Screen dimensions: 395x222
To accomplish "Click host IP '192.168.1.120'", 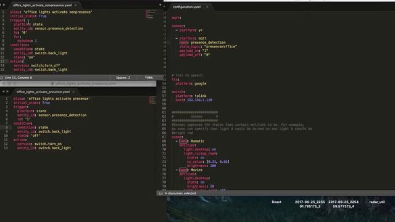I will click(199, 100).
